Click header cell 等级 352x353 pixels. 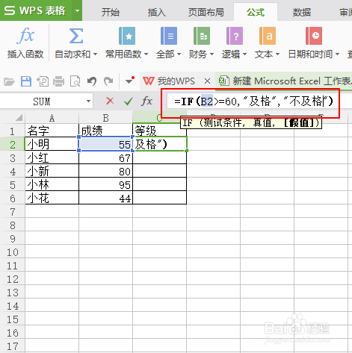click(x=159, y=131)
